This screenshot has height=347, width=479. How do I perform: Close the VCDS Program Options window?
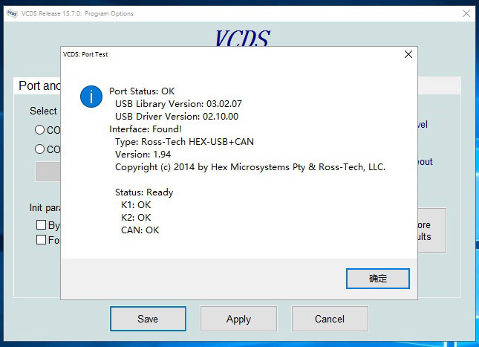click(466, 13)
